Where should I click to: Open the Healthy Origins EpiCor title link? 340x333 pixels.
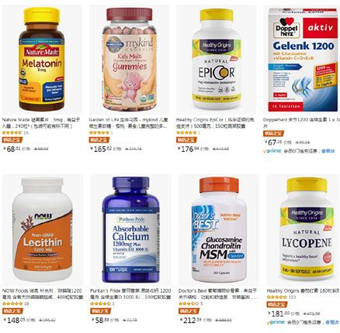tap(215, 123)
